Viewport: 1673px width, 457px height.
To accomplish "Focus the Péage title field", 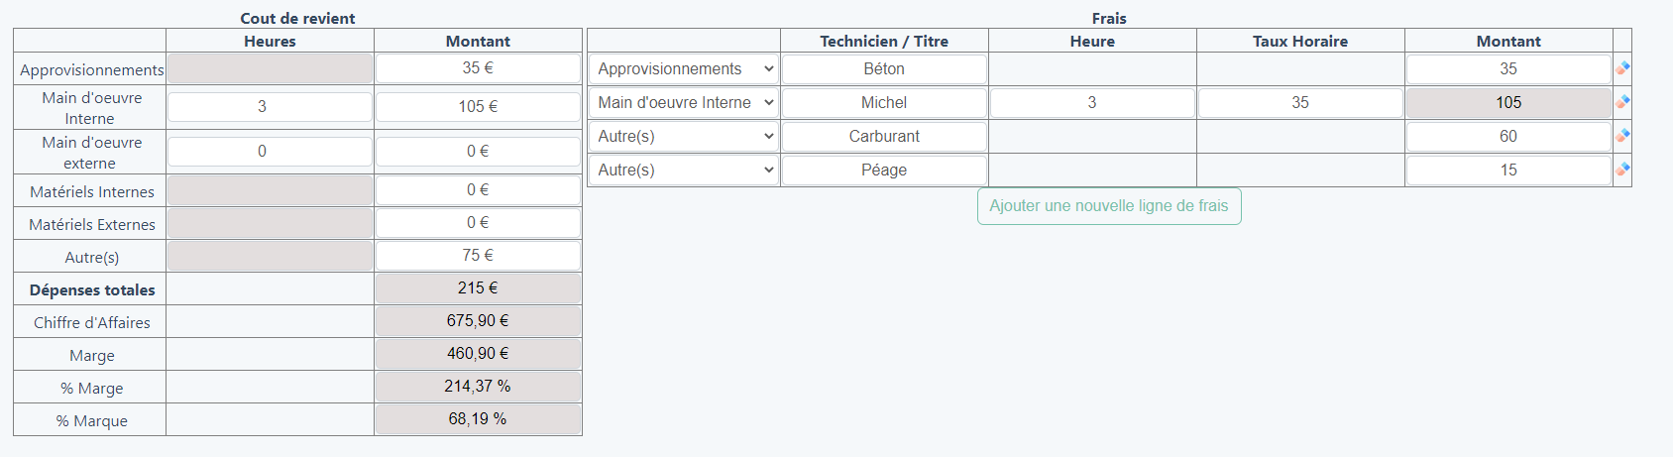I will click(x=884, y=171).
